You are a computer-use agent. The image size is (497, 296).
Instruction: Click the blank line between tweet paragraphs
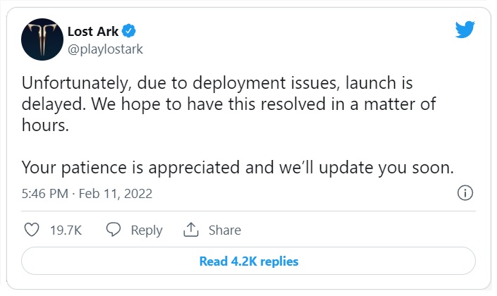211,147
